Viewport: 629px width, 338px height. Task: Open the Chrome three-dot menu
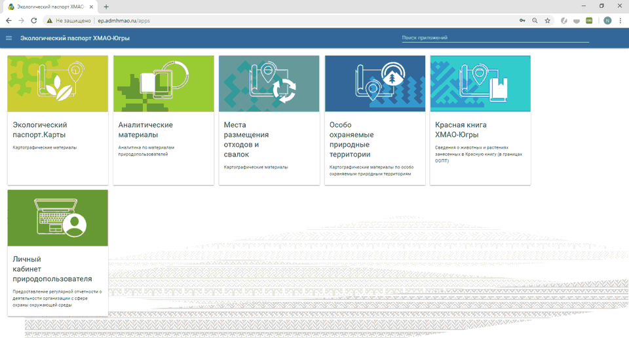620,20
